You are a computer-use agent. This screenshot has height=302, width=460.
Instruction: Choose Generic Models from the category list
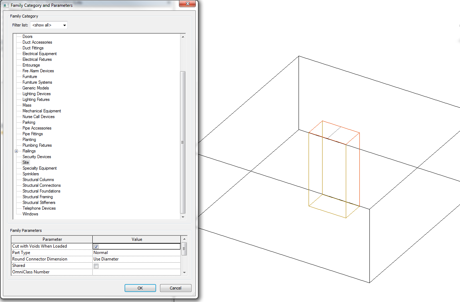(35, 88)
